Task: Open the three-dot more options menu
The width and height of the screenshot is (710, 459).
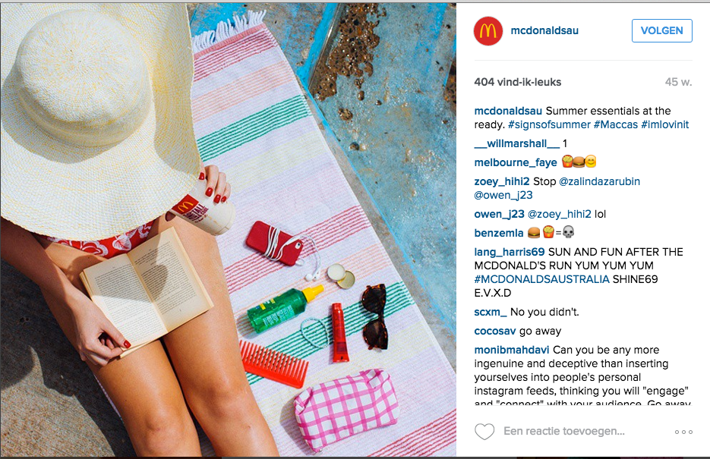Action: click(x=683, y=432)
